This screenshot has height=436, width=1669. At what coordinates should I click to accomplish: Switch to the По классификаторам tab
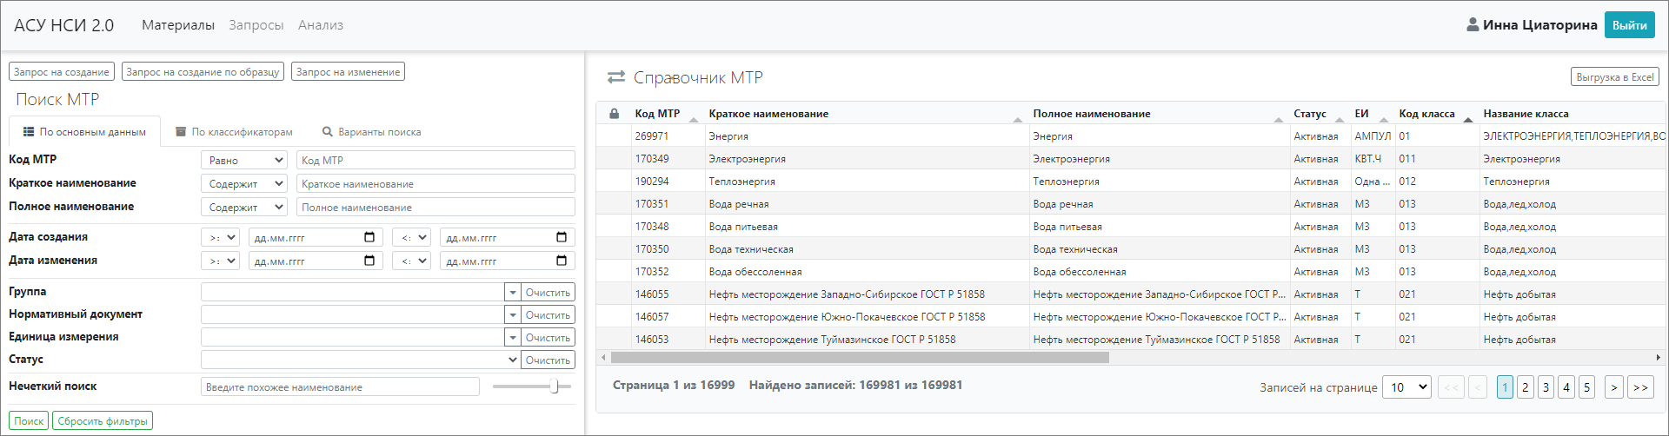click(234, 132)
